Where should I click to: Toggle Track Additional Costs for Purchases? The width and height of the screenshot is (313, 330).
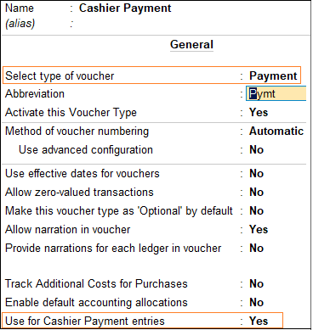point(256,283)
